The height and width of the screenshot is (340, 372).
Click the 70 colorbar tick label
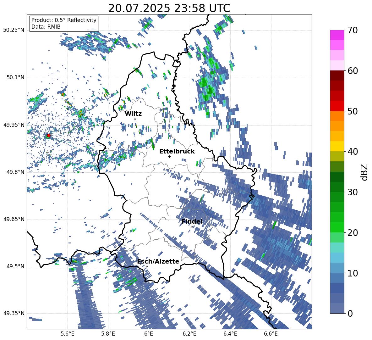352,31
